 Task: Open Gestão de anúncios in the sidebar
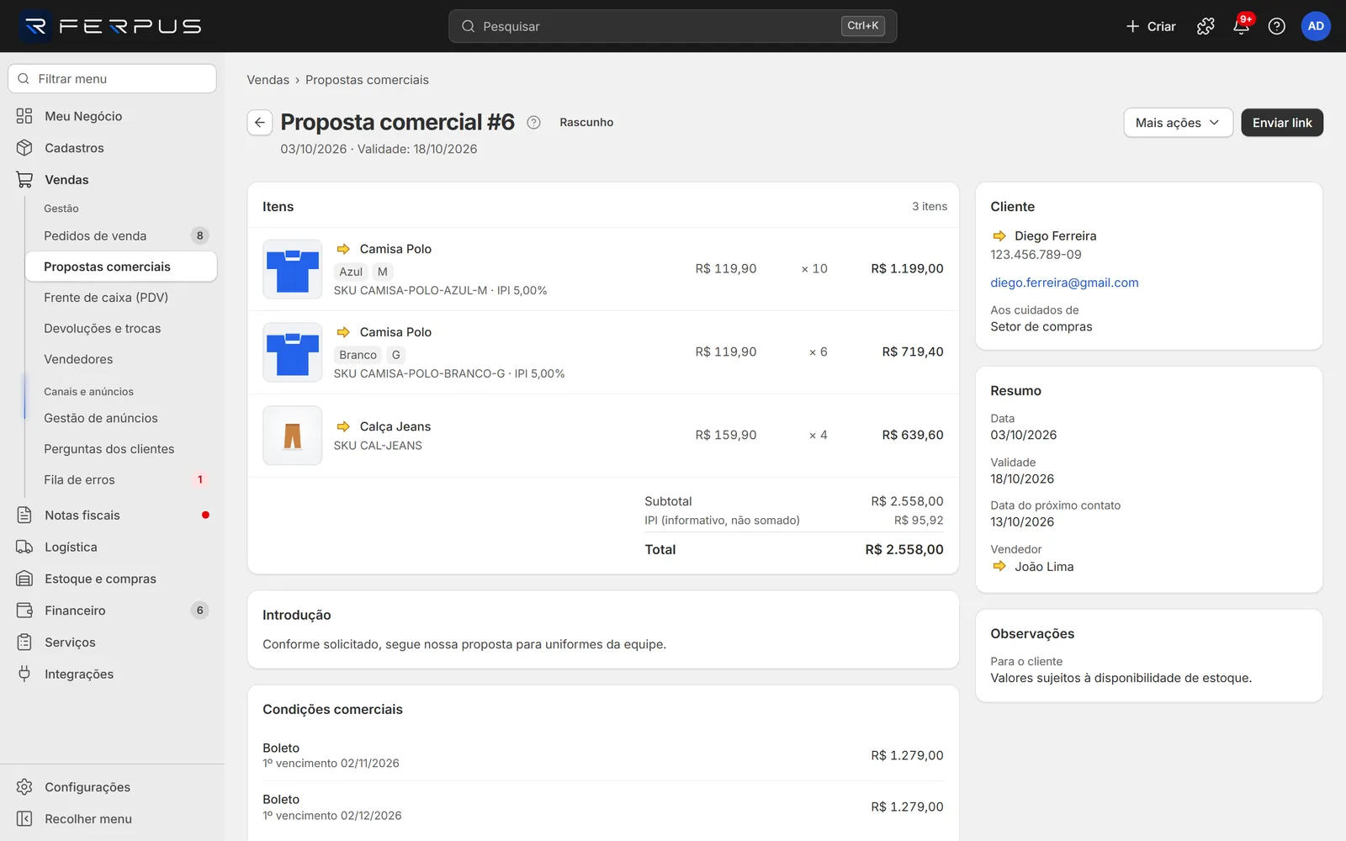(121, 418)
